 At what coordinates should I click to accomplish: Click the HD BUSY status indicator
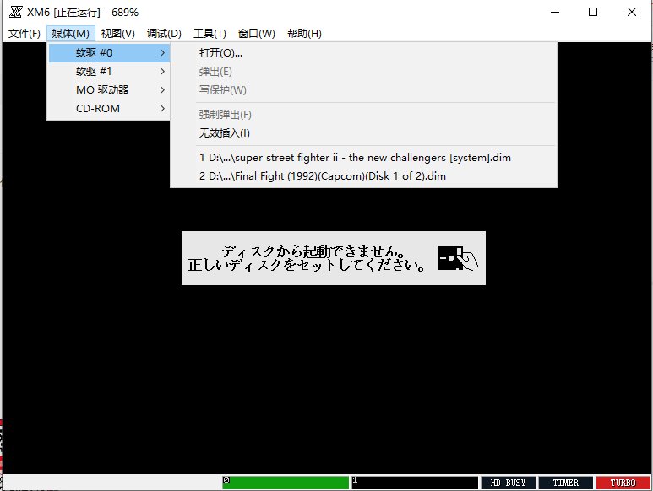(x=508, y=483)
